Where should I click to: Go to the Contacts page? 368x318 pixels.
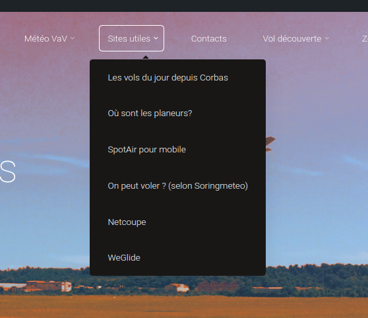(x=208, y=38)
